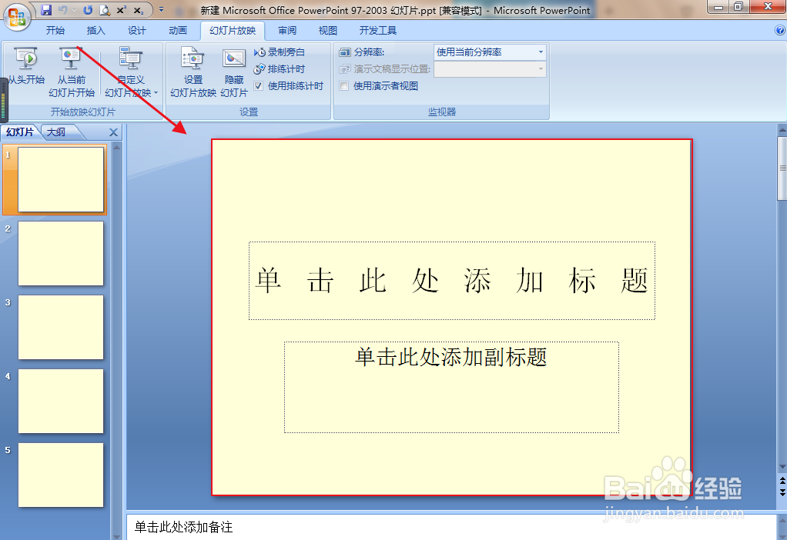Switch to the 大纲 outline tab
This screenshot has width=787, height=540.
(x=56, y=132)
